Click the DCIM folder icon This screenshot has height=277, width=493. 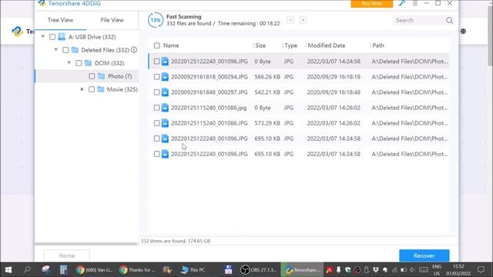(x=88, y=63)
